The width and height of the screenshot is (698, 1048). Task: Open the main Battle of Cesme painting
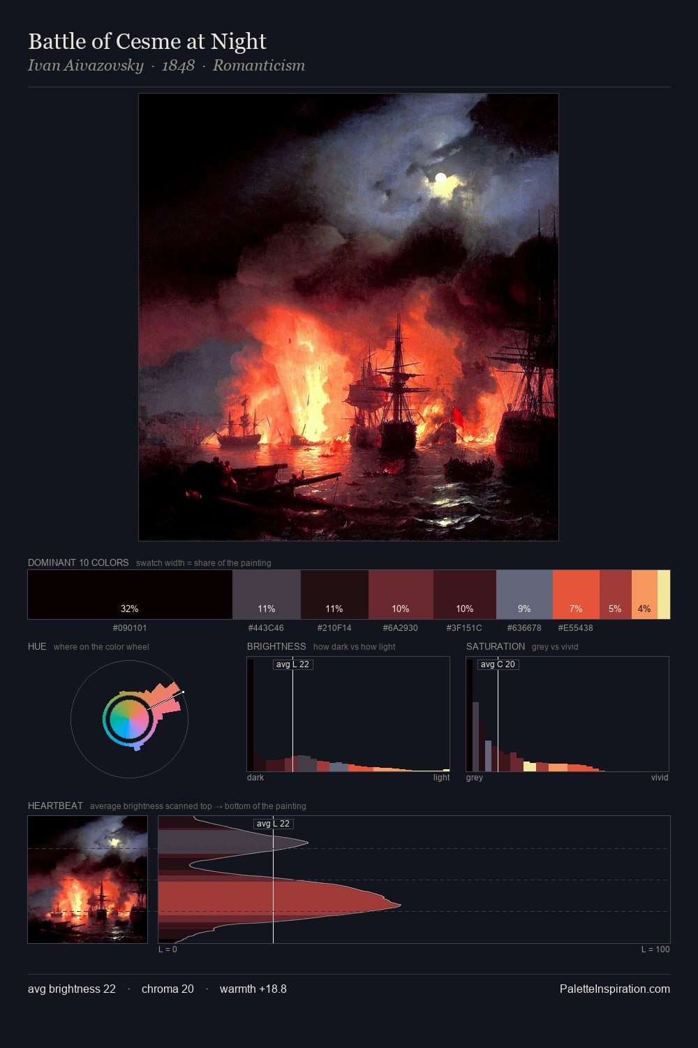point(348,317)
